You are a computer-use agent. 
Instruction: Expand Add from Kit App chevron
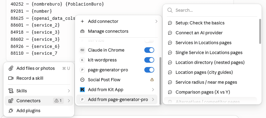point(153,90)
